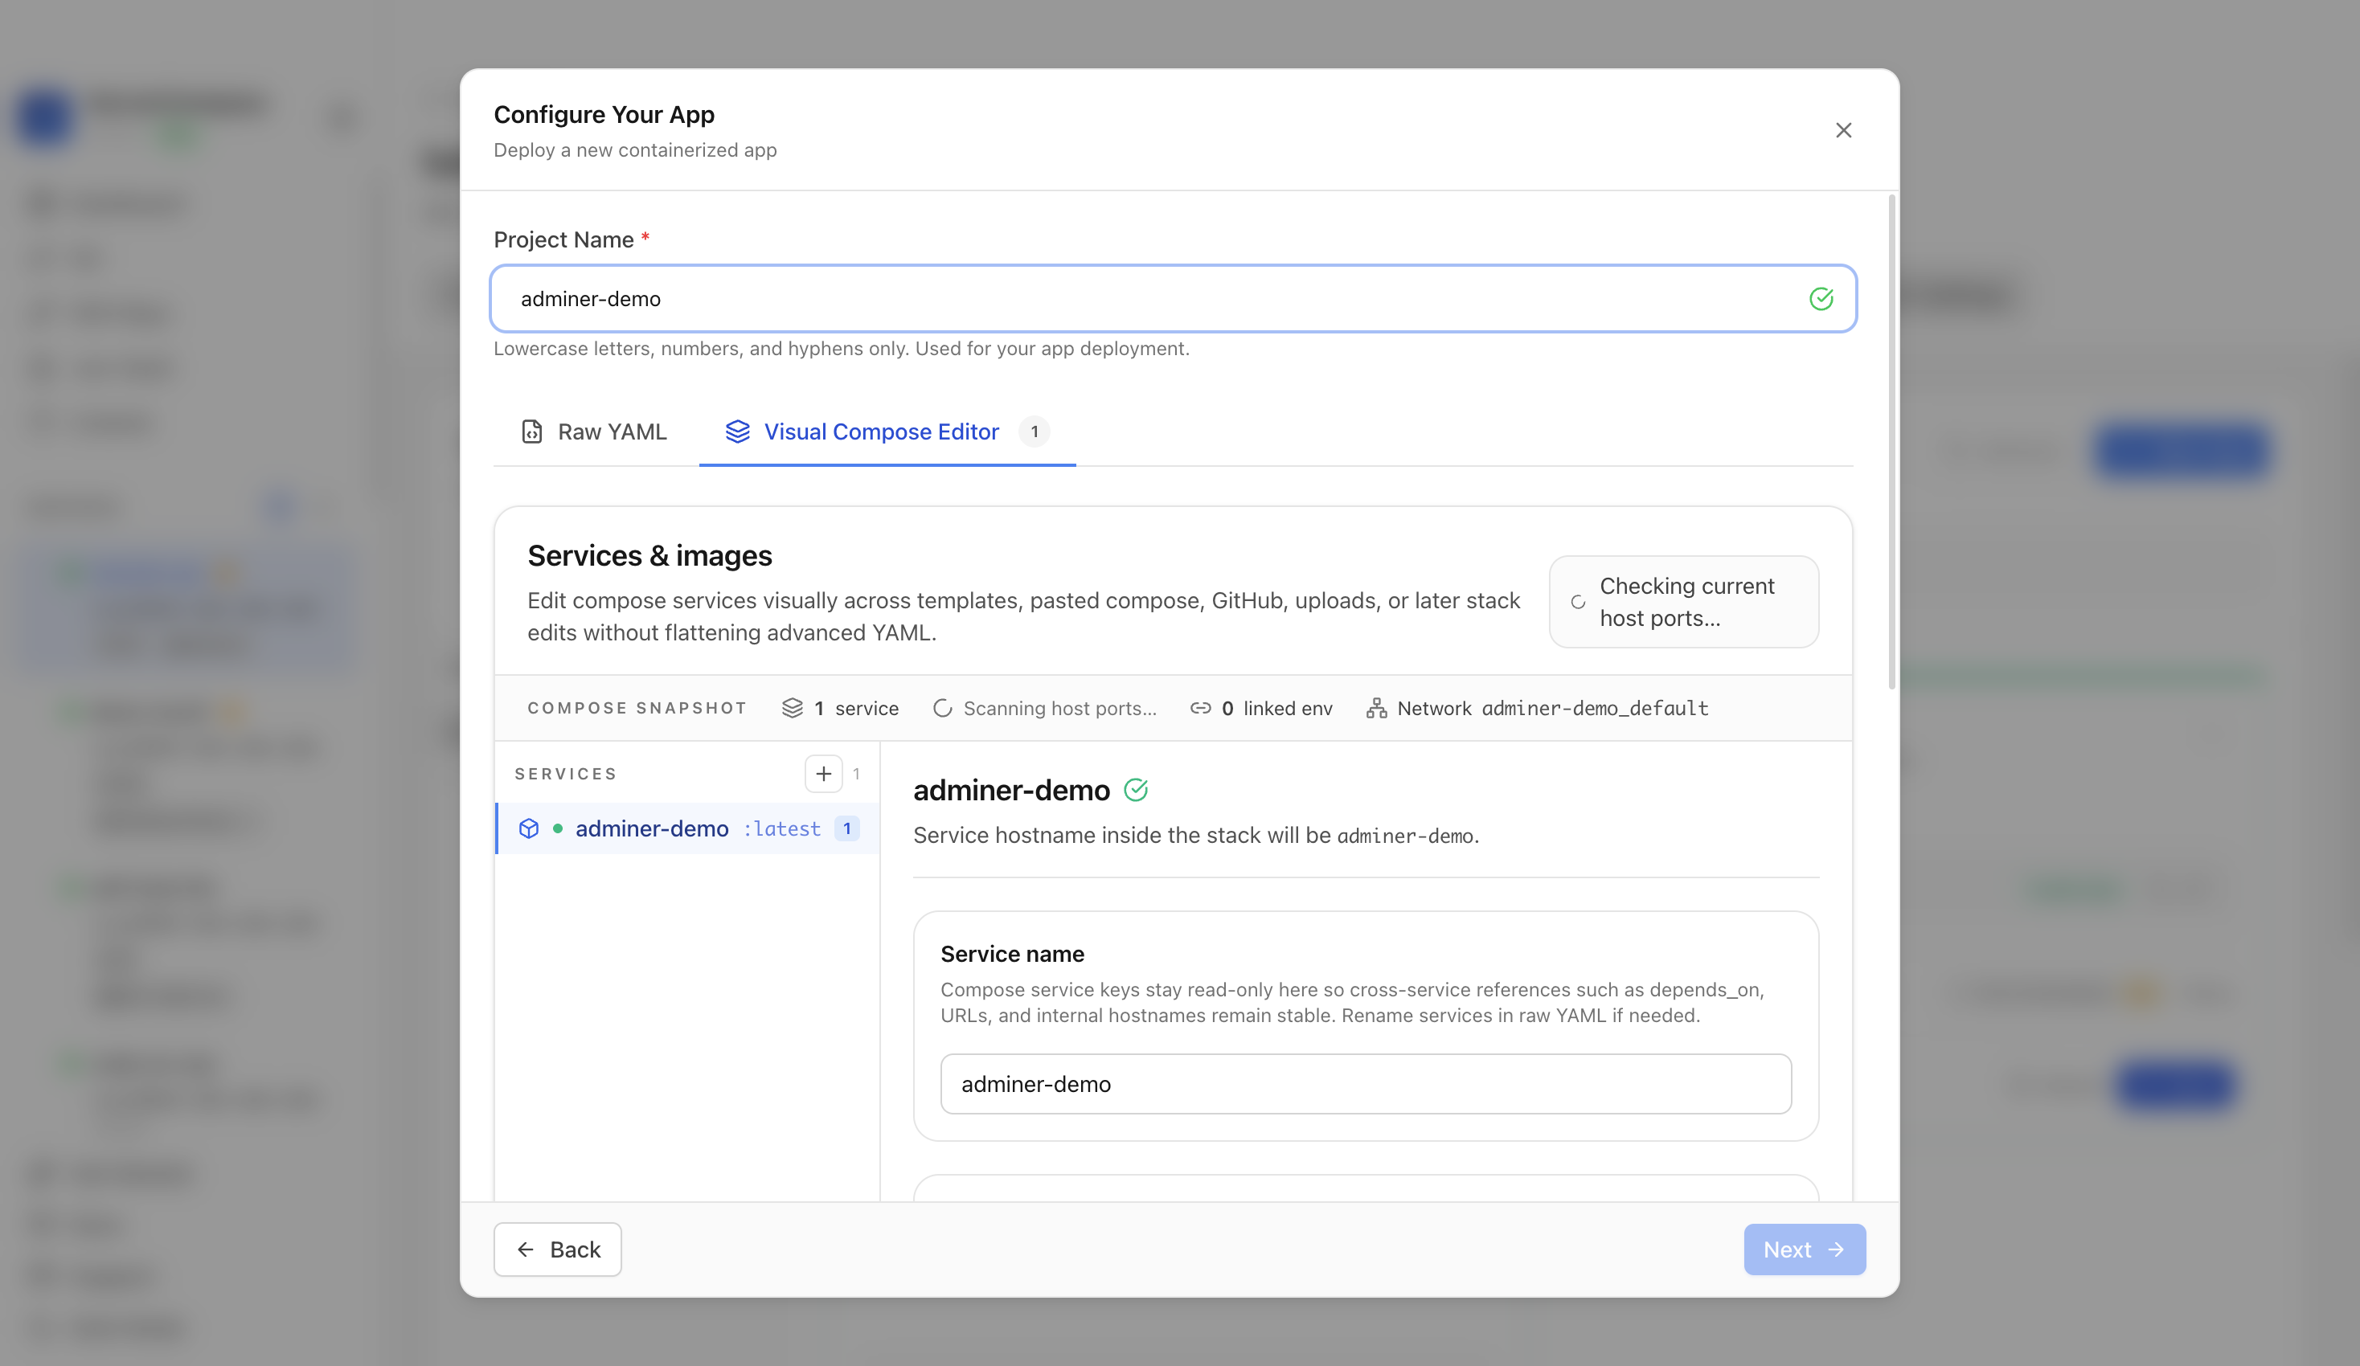The width and height of the screenshot is (2360, 1366).
Task: Click the green status dot on adminer-demo
Action: click(557, 828)
